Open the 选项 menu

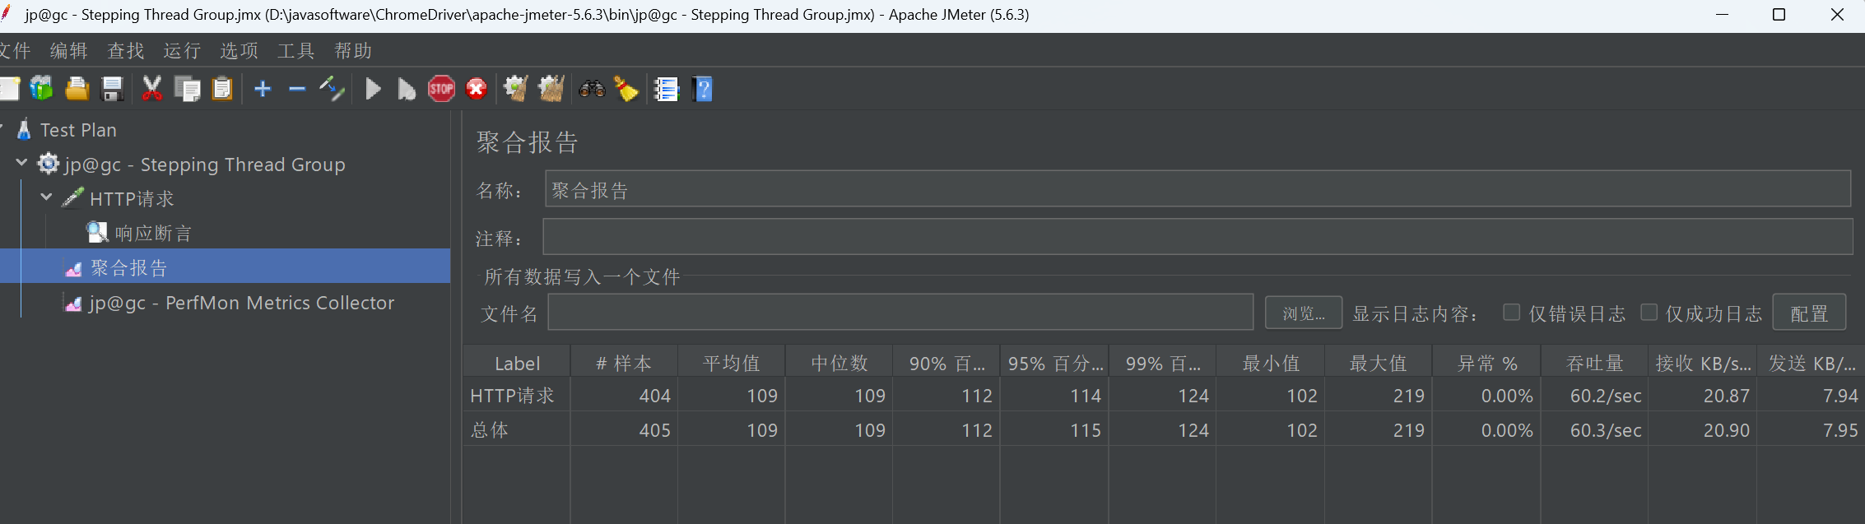(x=239, y=51)
